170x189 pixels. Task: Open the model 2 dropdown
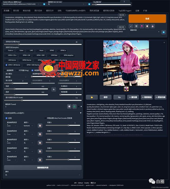pos(28,134)
